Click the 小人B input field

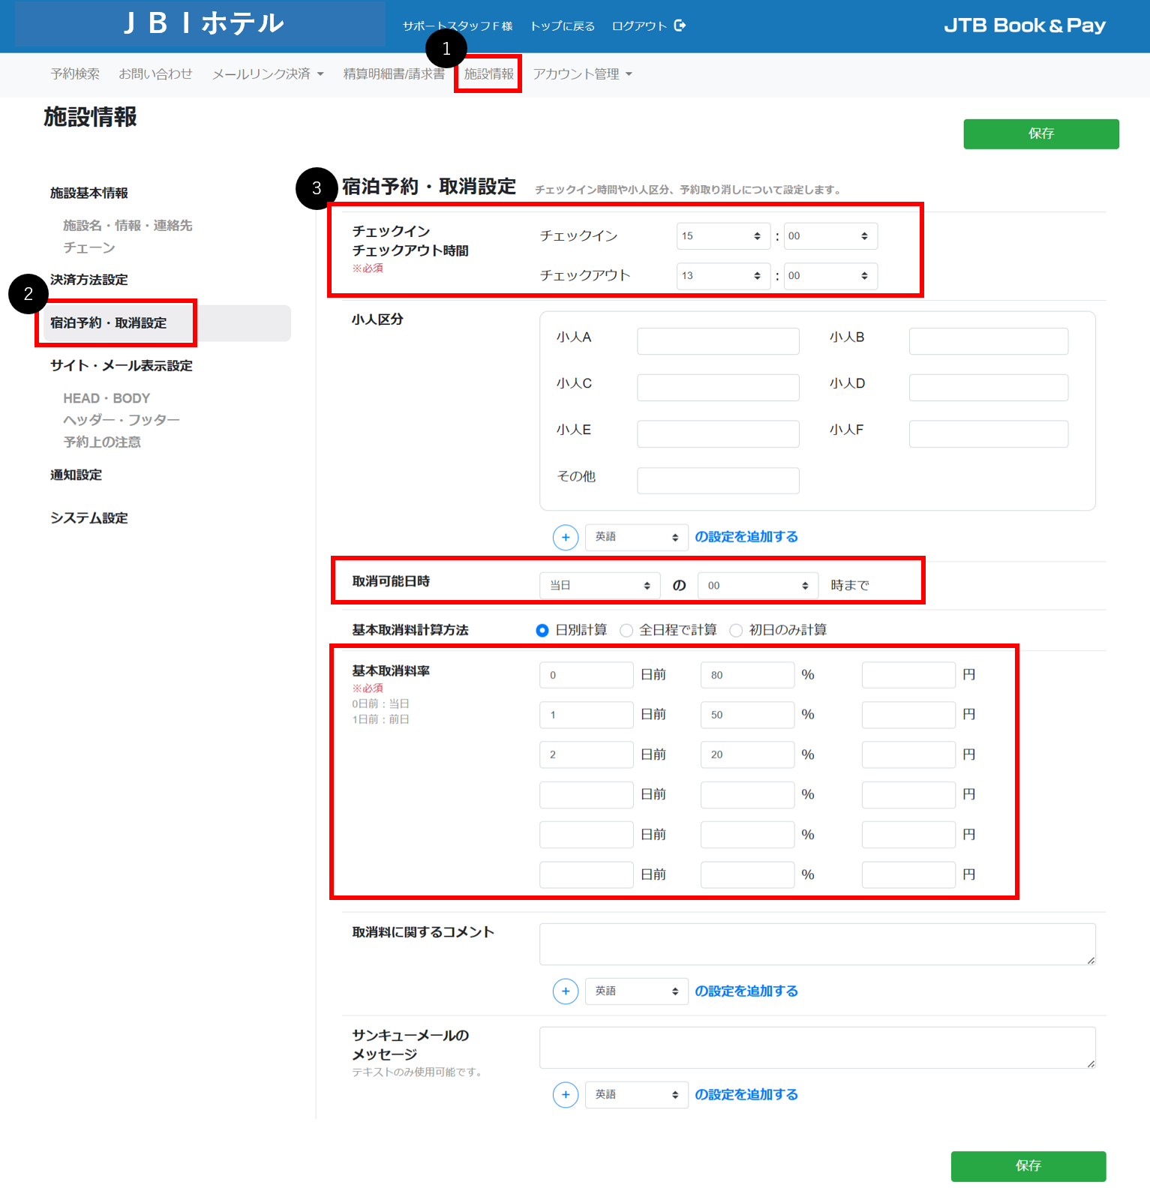[x=989, y=341]
